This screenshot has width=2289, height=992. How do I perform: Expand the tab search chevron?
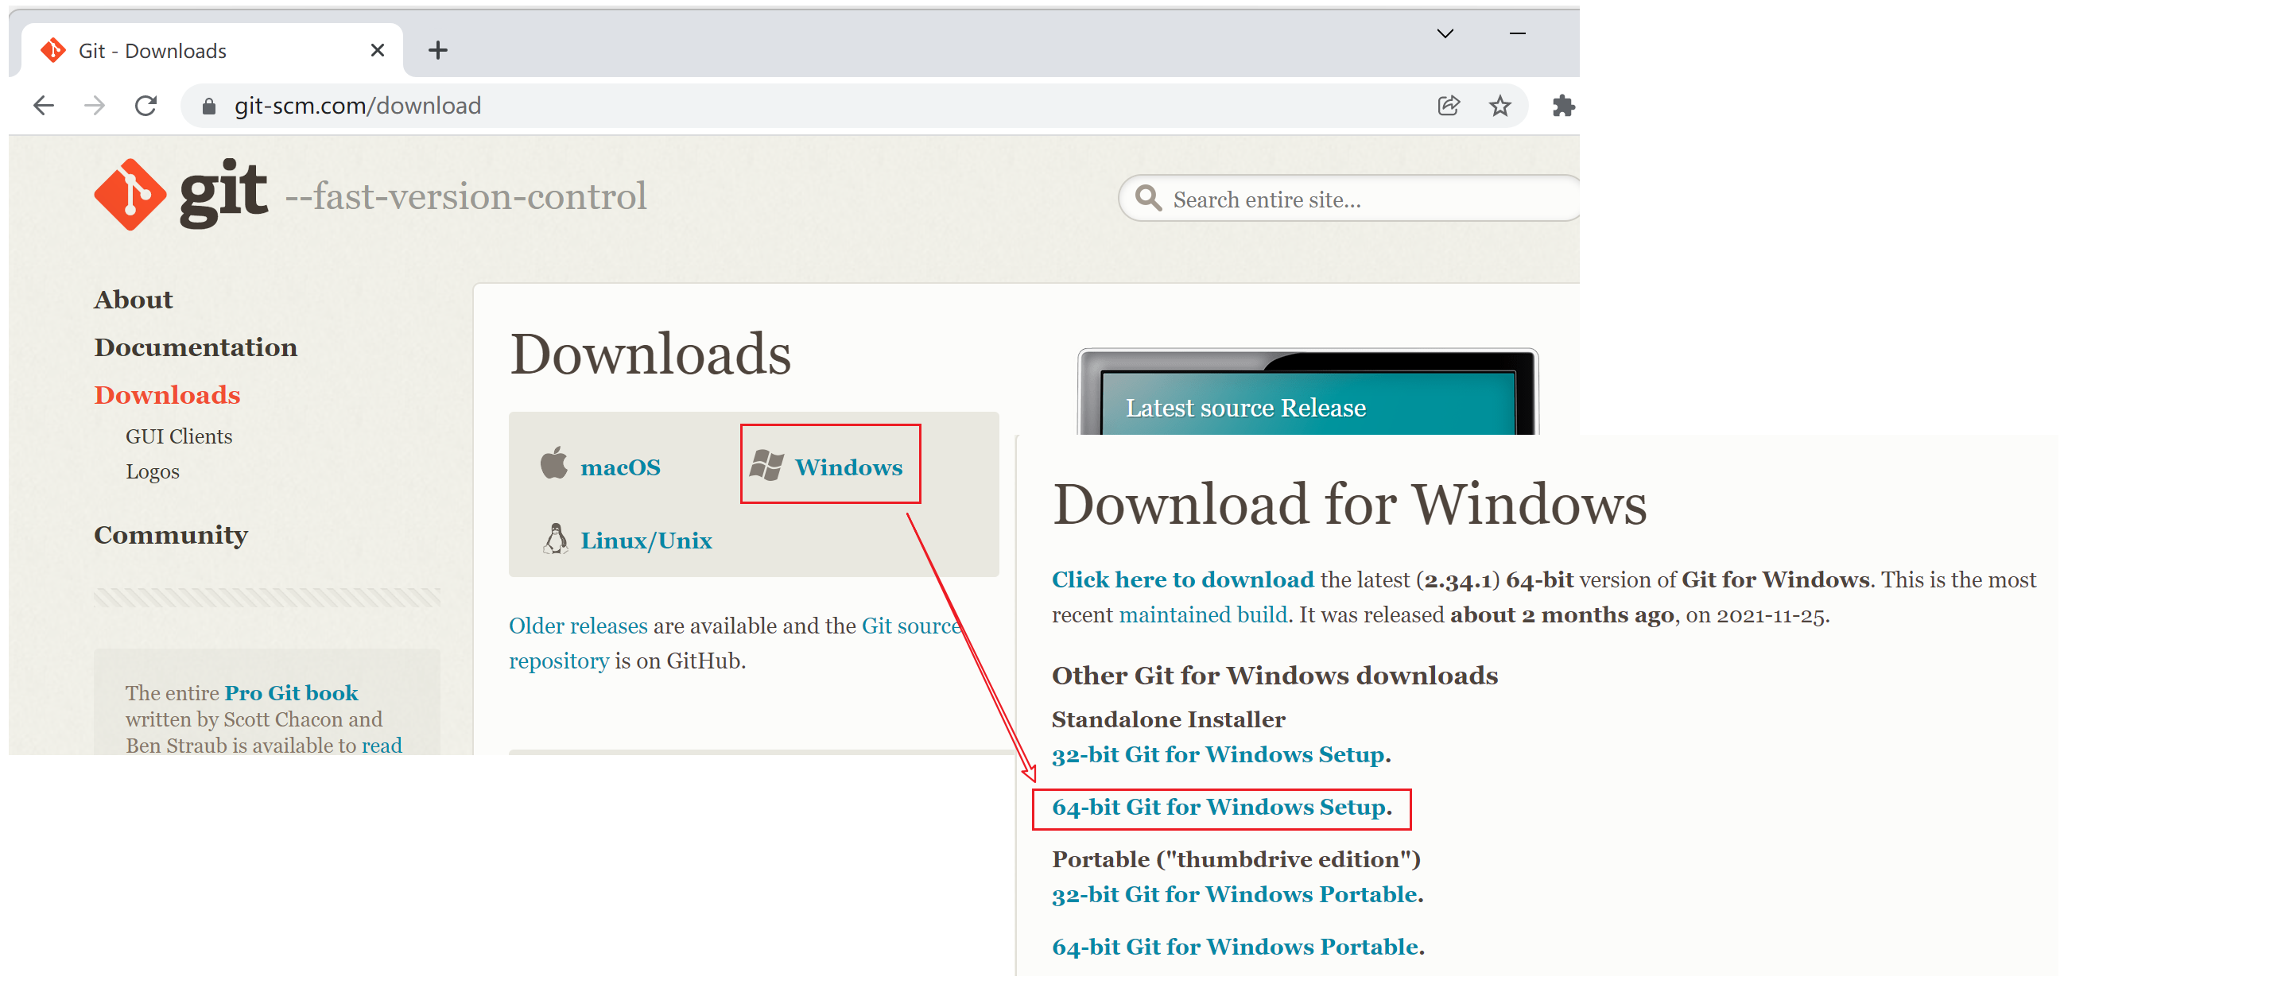point(1445,33)
